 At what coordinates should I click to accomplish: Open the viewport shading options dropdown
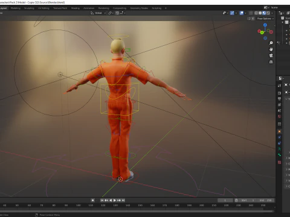click(272, 13)
